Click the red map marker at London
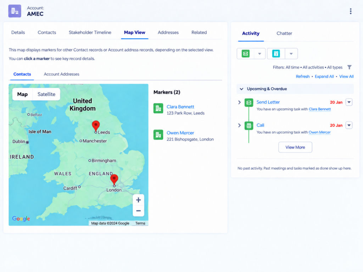Viewport: 363px width, 272px height. [x=114, y=180]
